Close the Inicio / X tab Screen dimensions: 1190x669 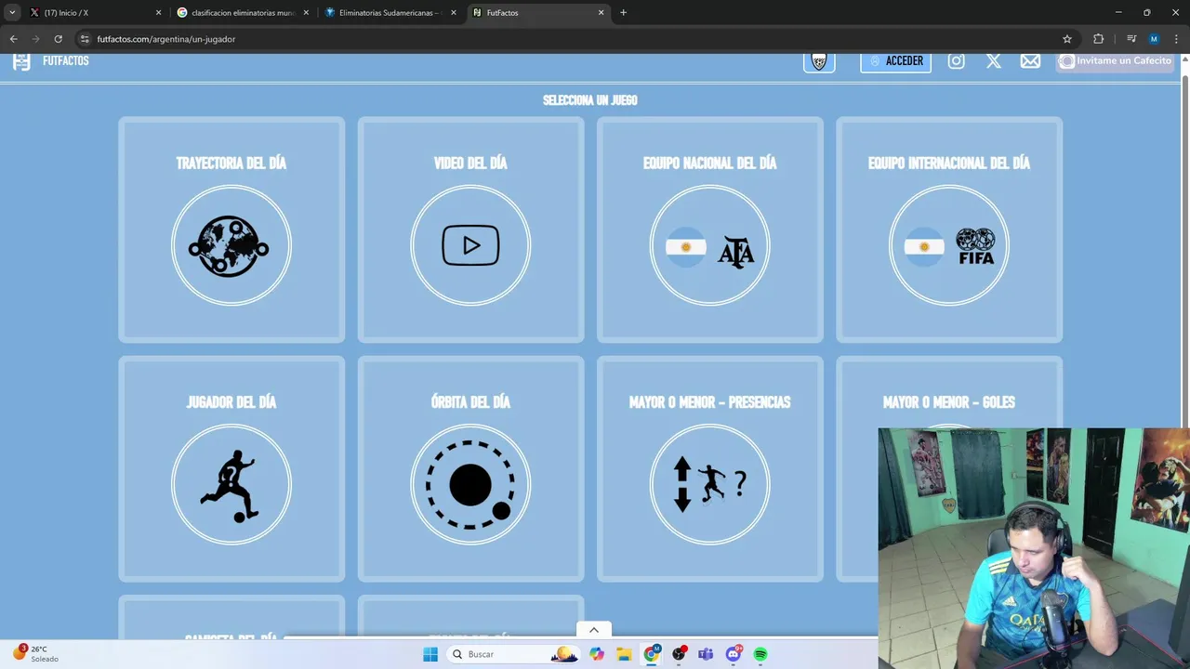pos(158,13)
